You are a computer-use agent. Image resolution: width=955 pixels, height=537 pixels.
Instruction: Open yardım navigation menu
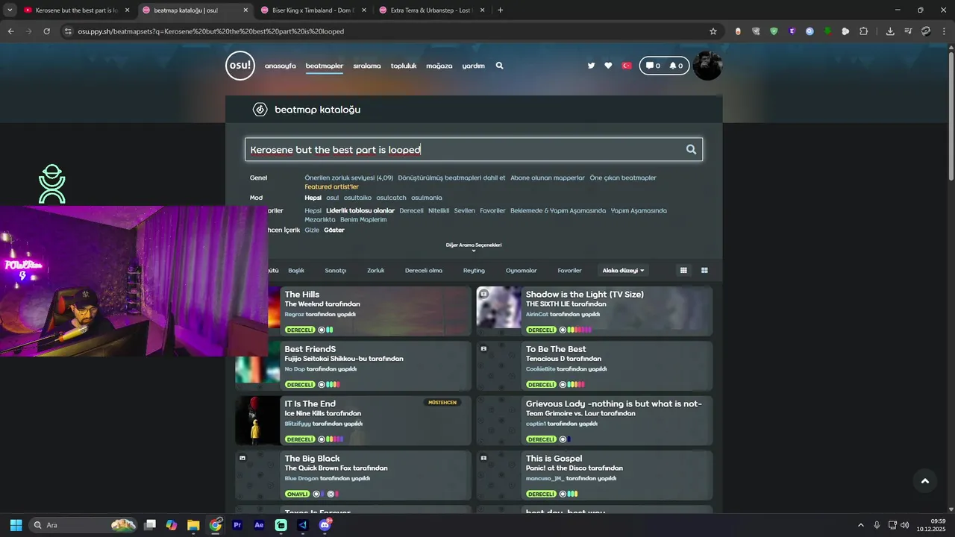(x=473, y=66)
